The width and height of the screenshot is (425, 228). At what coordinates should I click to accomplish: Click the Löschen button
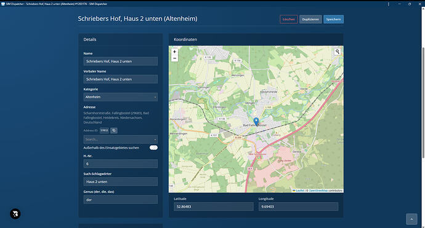(x=289, y=19)
